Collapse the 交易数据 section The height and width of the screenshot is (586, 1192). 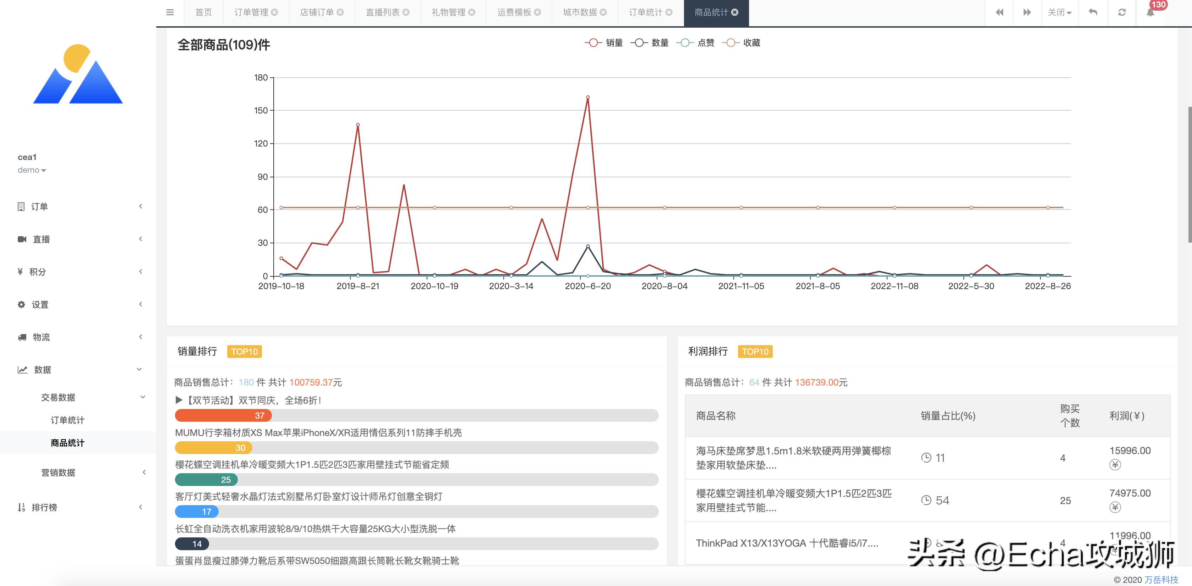(x=143, y=397)
